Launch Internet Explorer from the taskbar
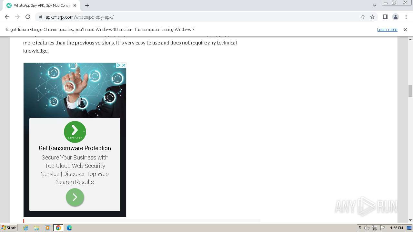 26,228
